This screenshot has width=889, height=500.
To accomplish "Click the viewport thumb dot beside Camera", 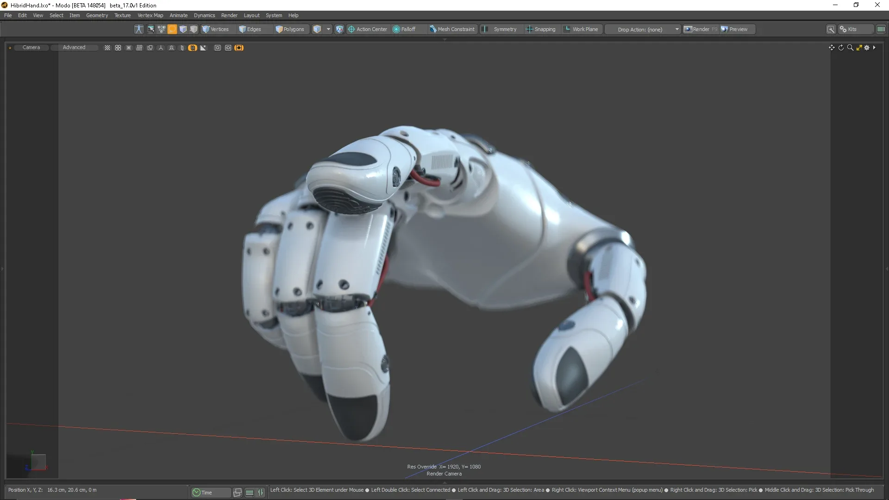I will 10,48.
